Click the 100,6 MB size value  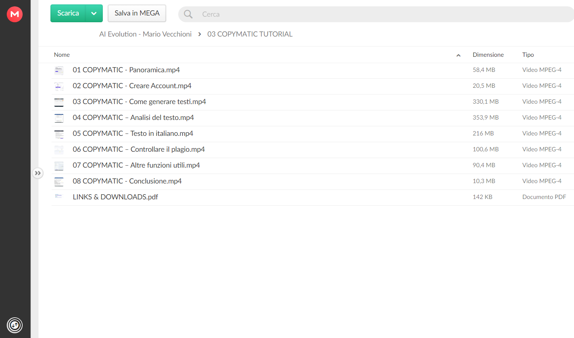[485, 149]
